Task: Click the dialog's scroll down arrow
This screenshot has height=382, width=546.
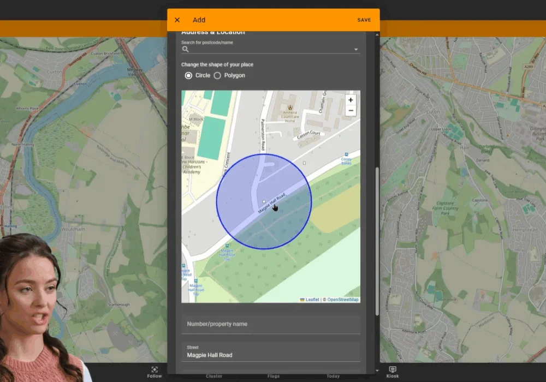Action: click(377, 371)
